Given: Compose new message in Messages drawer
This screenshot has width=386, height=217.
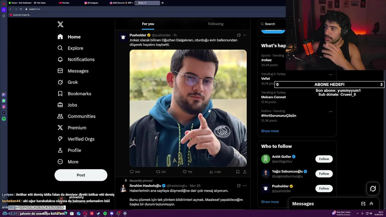Looking at the screenshot, I should pos(363,204).
